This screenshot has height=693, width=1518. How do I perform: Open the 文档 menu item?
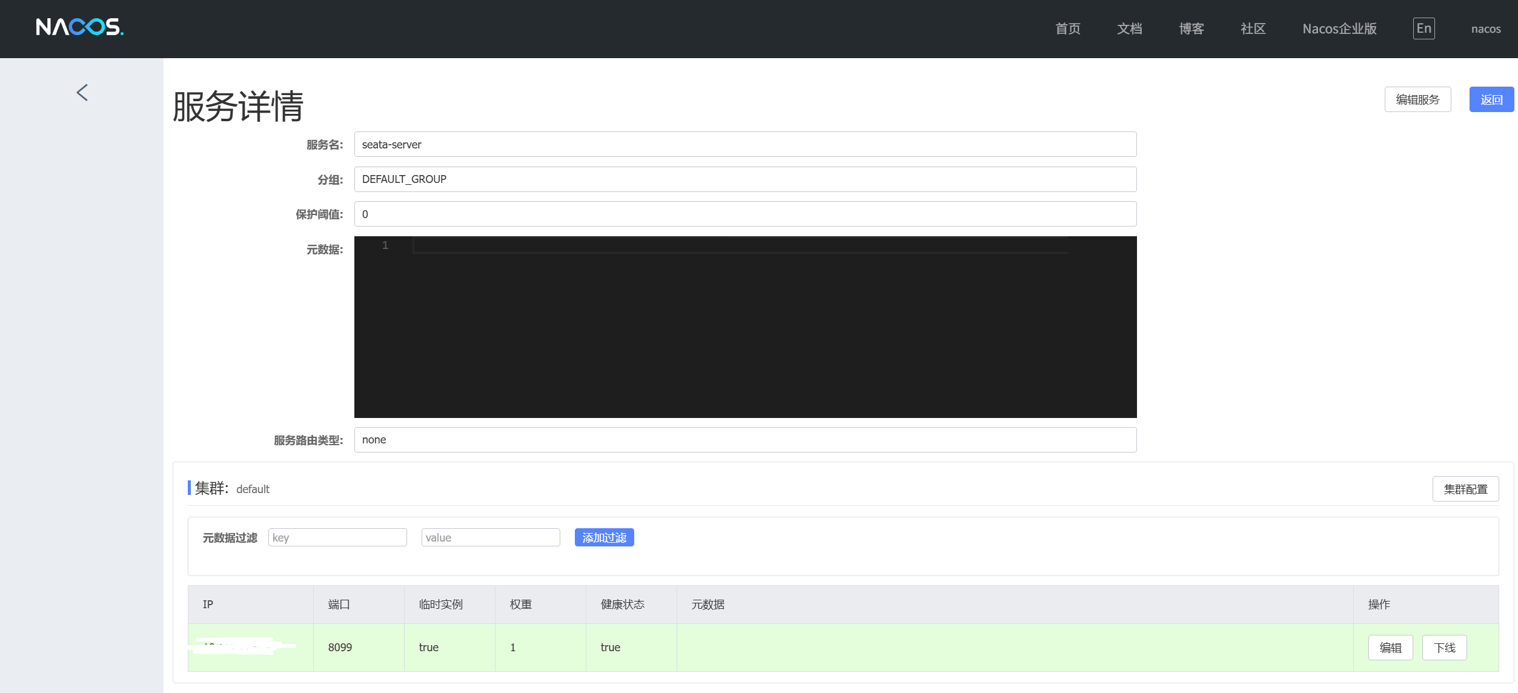(1129, 28)
